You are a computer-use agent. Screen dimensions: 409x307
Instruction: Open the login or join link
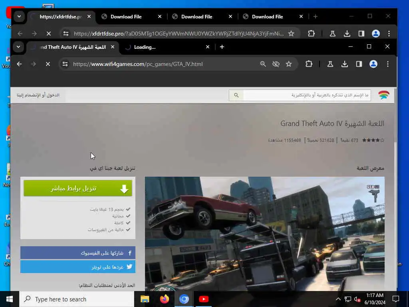click(38, 95)
